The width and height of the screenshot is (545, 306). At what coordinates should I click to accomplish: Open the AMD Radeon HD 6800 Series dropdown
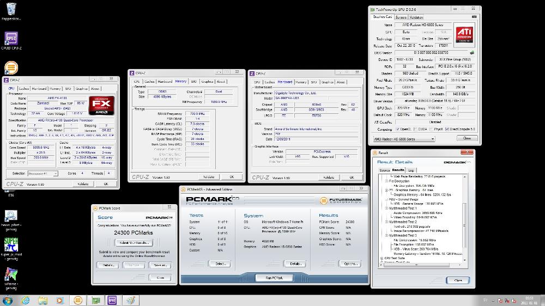[404, 139]
